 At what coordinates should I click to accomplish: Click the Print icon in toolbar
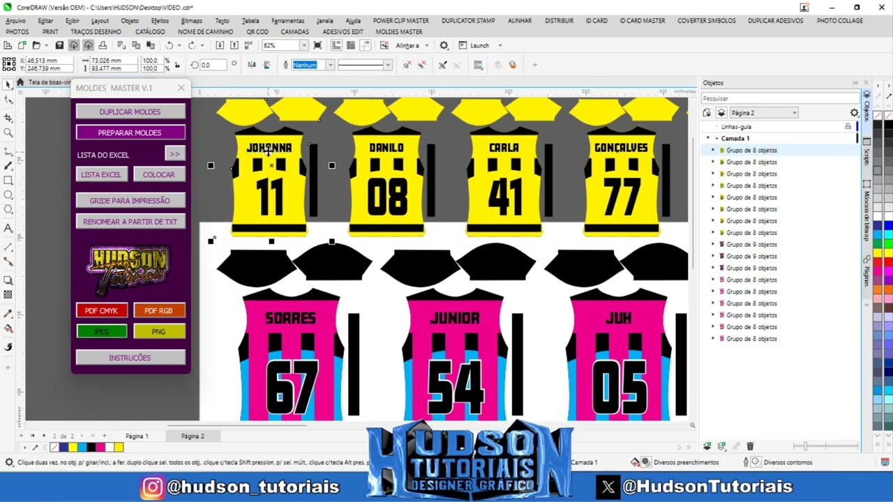tap(103, 45)
